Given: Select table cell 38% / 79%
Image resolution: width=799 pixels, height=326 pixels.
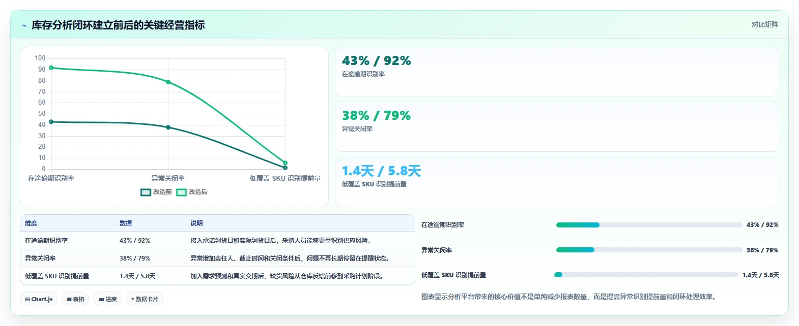Looking at the screenshot, I should pos(135,258).
